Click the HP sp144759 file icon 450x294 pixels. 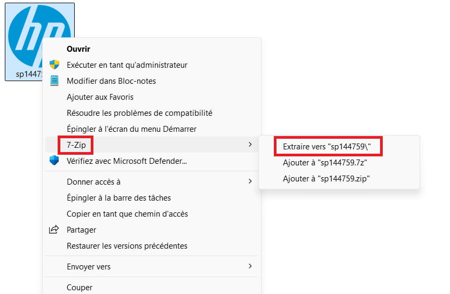coord(38,32)
